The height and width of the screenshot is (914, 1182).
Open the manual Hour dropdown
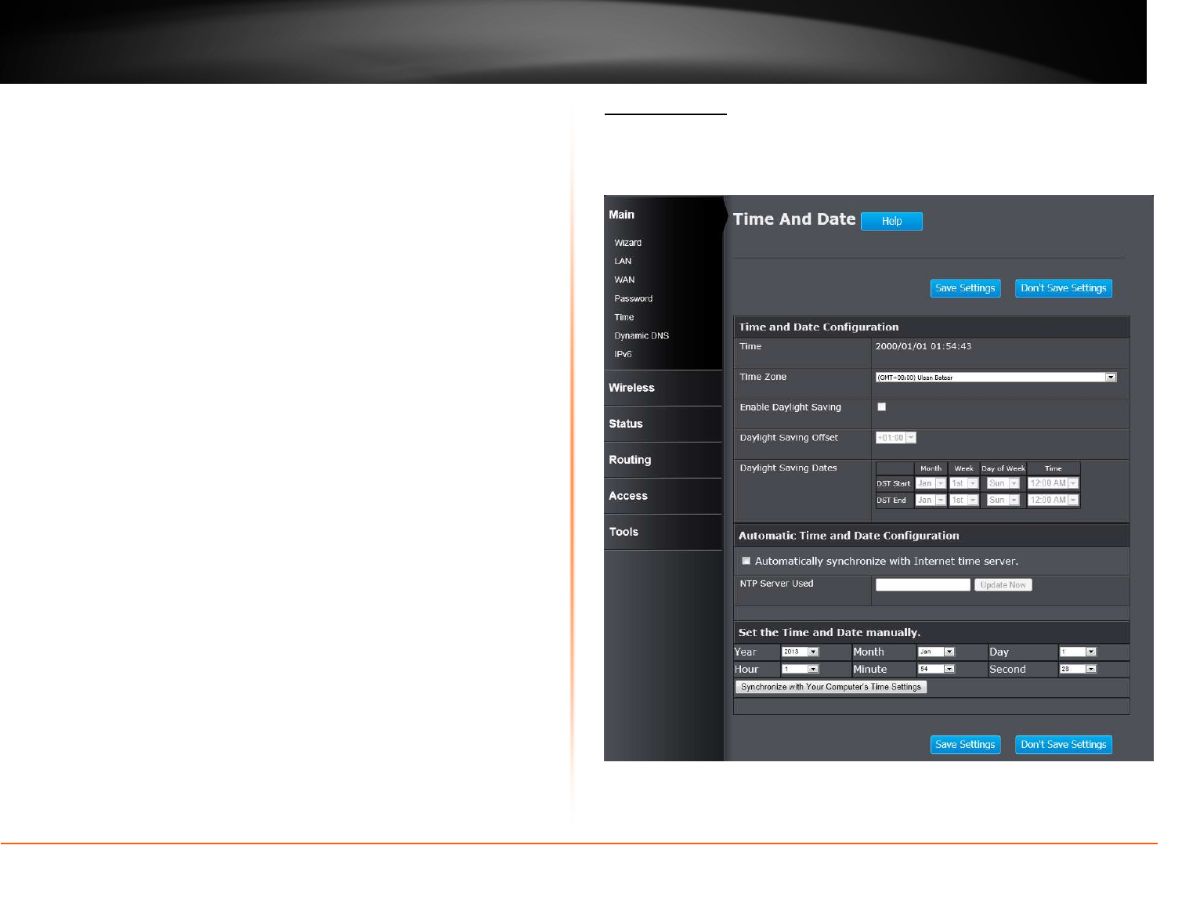801,669
